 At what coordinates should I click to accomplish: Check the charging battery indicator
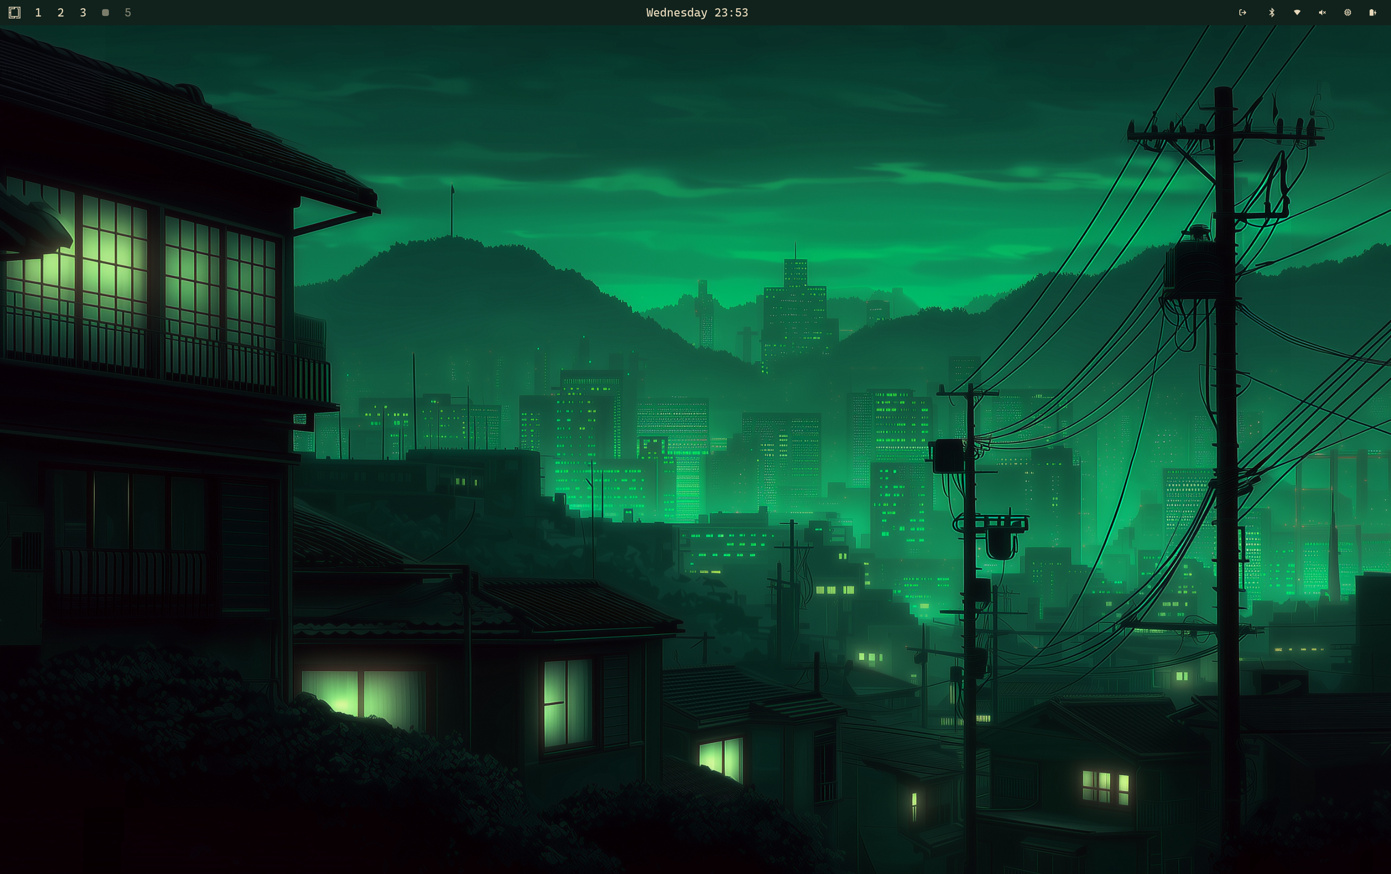pos(1373,12)
